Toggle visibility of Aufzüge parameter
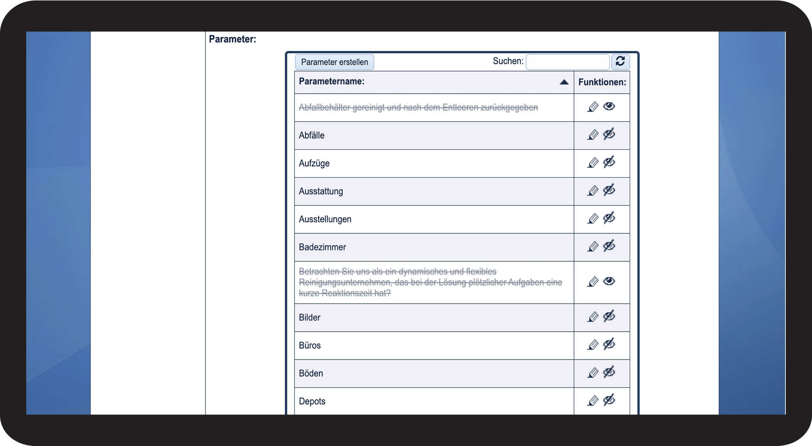This screenshot has width=812, height=446. click(609, 163)
